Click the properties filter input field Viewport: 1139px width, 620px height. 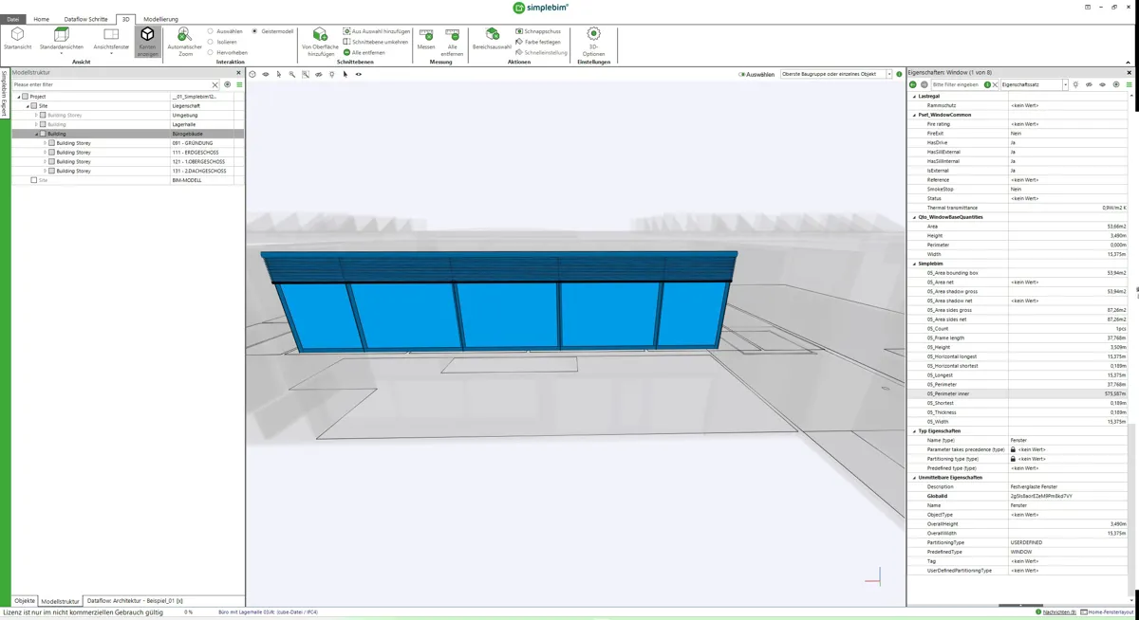956,84
